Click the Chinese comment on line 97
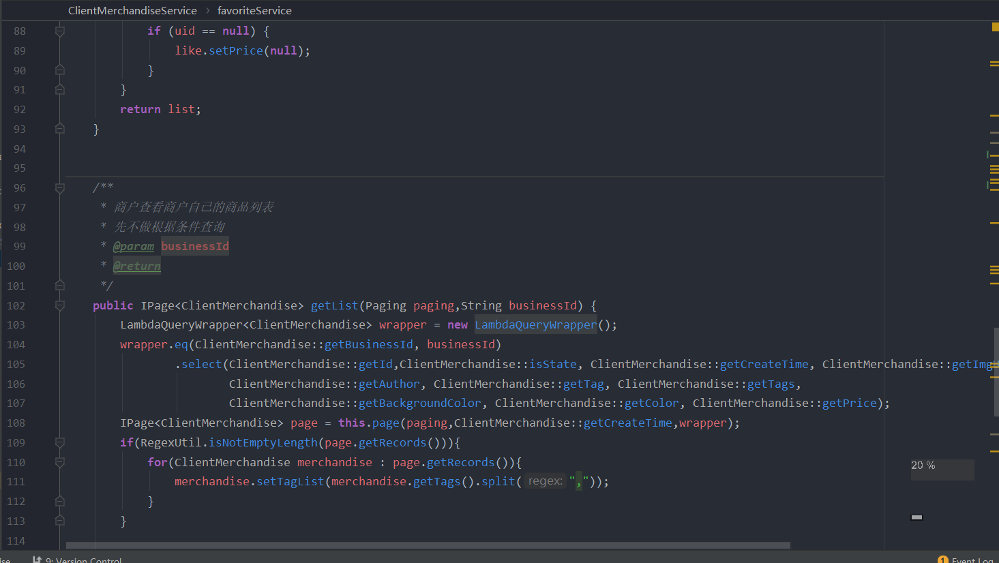This screenshot has width=999, height=563. tap(194, 207)
